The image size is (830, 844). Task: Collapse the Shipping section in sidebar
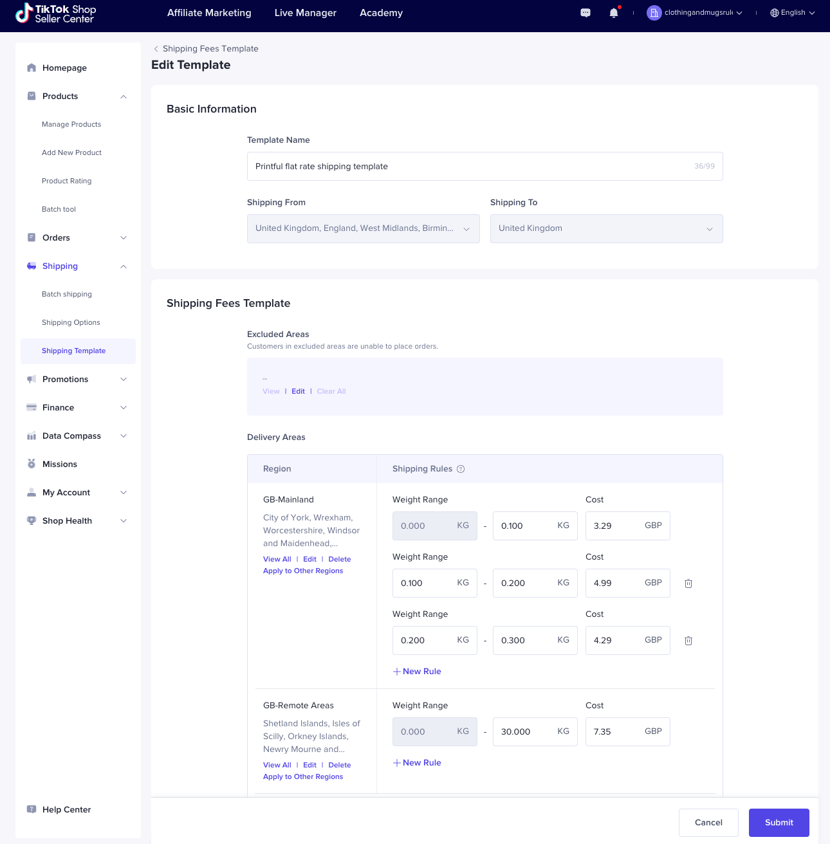pos(123,266)
